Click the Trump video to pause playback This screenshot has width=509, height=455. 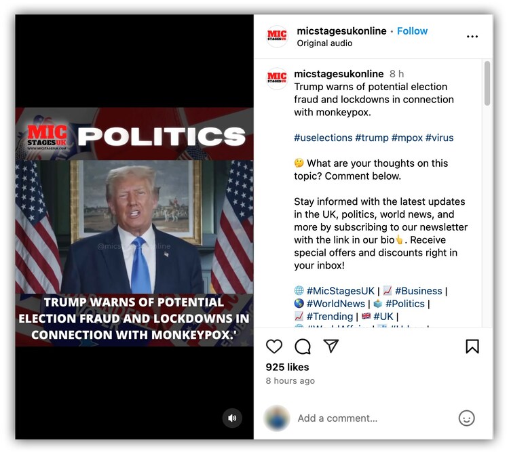[134, 226]
